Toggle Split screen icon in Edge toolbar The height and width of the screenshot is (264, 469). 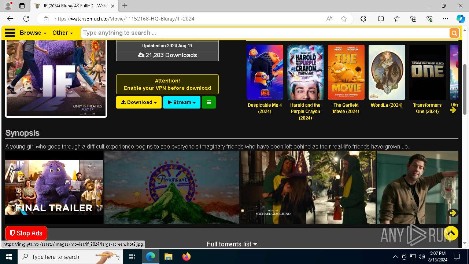[381, 19]
